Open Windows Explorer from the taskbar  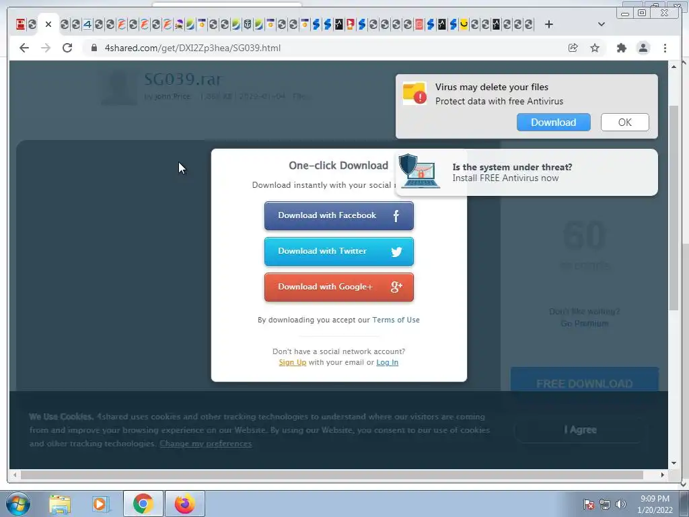[60, 504]
